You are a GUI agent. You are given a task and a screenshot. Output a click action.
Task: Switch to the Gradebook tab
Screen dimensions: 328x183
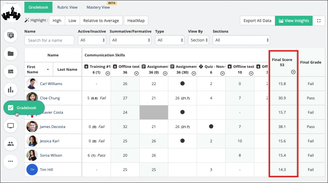tap(38, 7)
